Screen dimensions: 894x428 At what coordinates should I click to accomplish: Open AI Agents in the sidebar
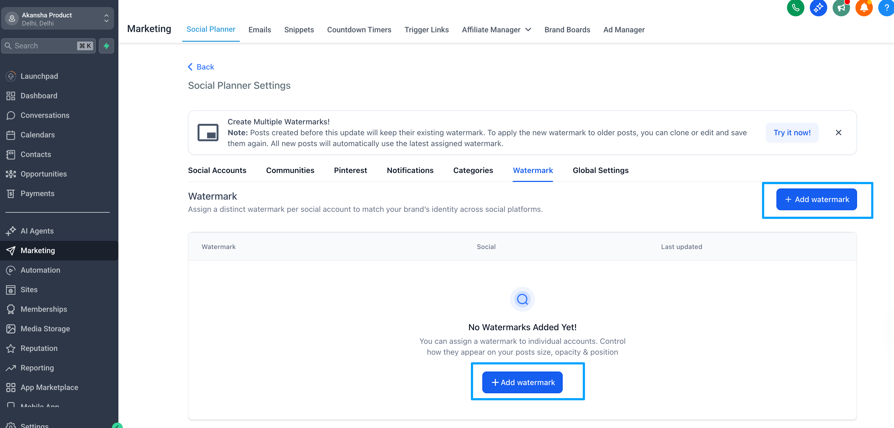[x=37, y=231]
